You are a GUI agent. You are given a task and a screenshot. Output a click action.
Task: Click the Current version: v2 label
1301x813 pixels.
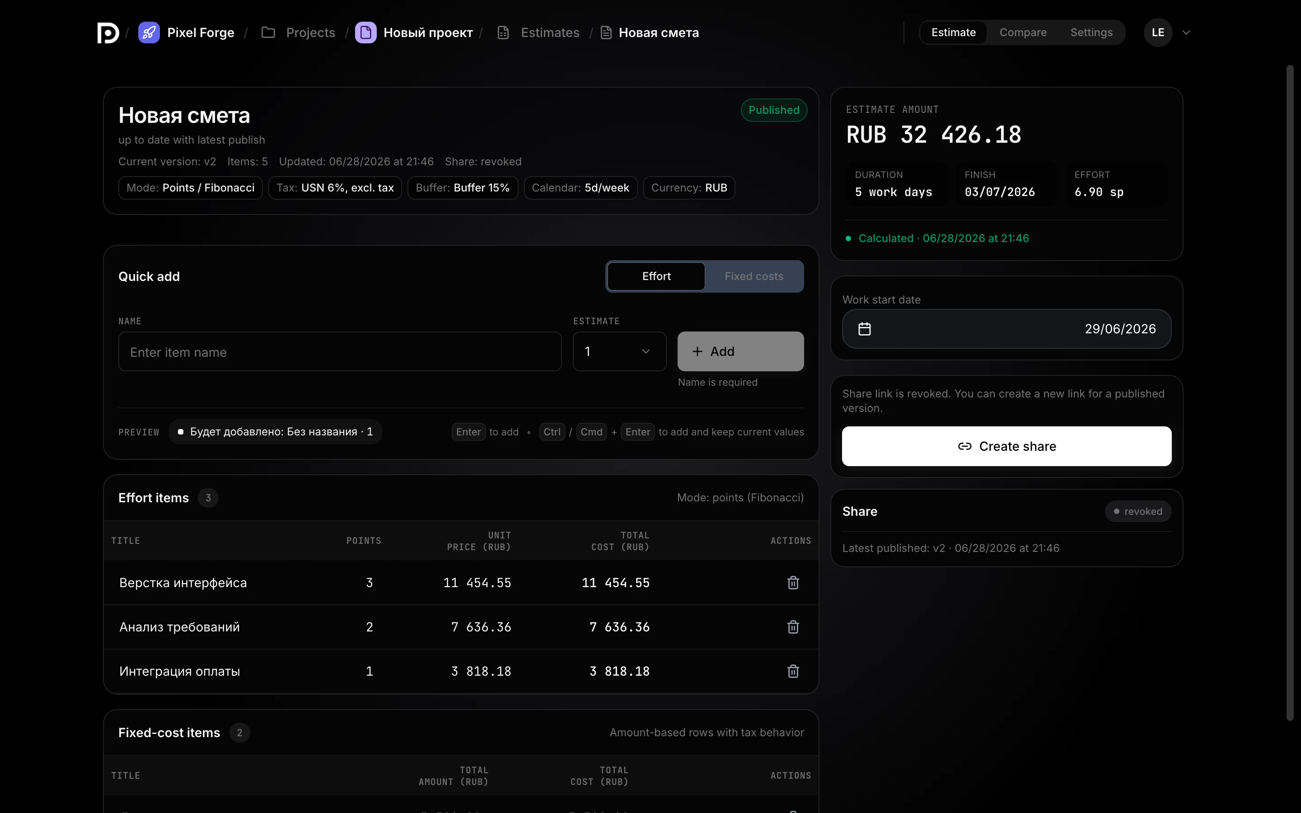pyautogui.click(x=167, y=162)
